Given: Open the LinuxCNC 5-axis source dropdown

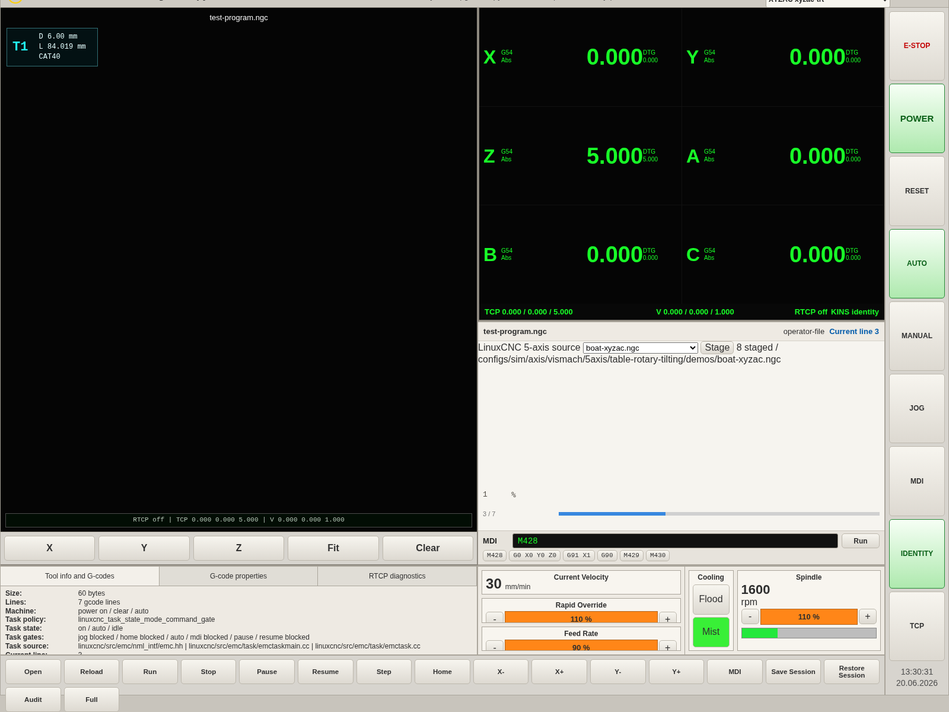Looking at the screenshot, I should [x=640, y=348].
